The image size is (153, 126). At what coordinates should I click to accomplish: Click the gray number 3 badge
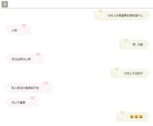click(x=5, y=4)
